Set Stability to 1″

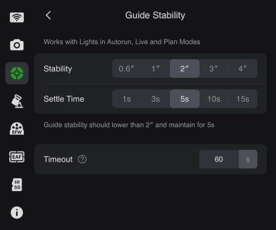(156, 69)
